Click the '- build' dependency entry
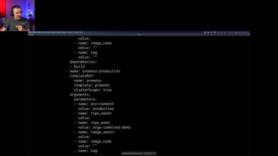 [x=77, y=66]
